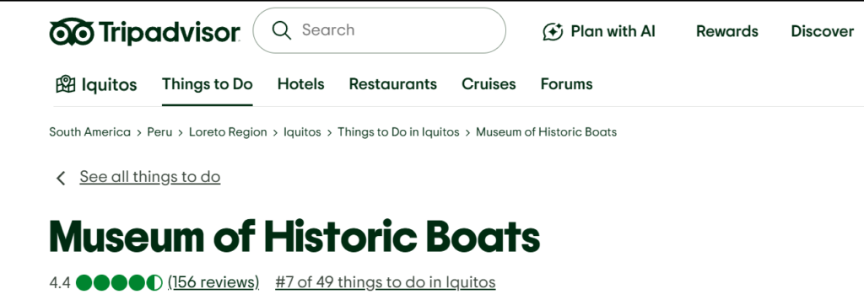Focus the Search input field
The height and width of the screenshot is (305, 864).
[379, 30]
